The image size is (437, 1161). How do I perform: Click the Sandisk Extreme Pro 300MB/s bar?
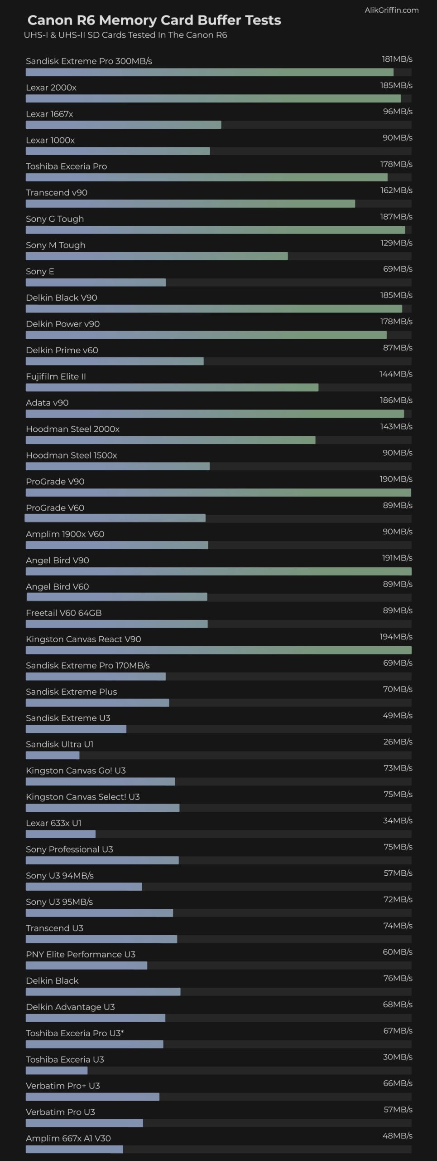click(209, 73)
